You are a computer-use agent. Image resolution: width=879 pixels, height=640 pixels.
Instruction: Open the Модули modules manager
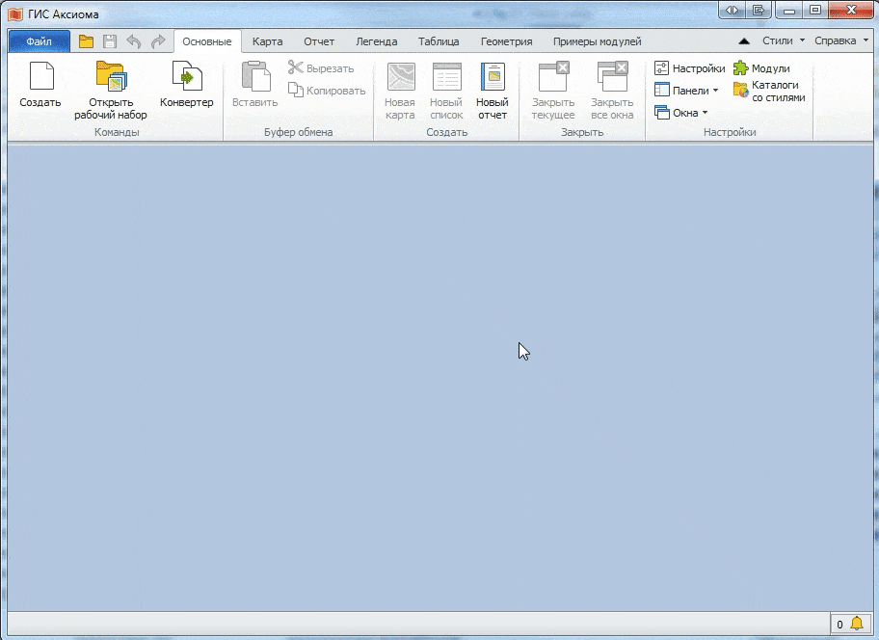762,68
